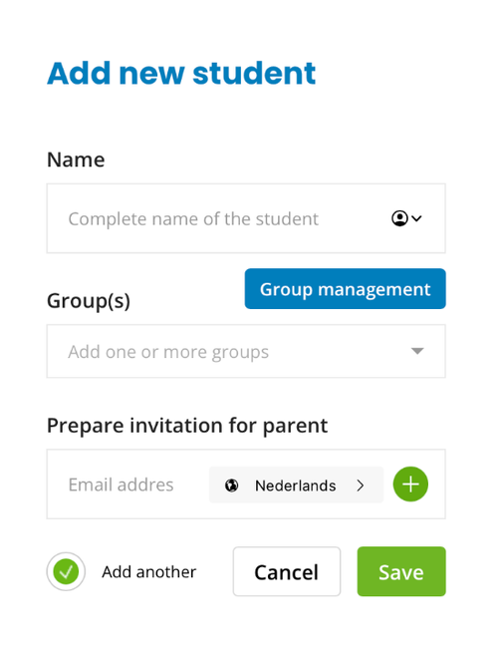Toggle the green Add another checkmark
The height and width of the screenshot is (649, 498).
point(66,571)
